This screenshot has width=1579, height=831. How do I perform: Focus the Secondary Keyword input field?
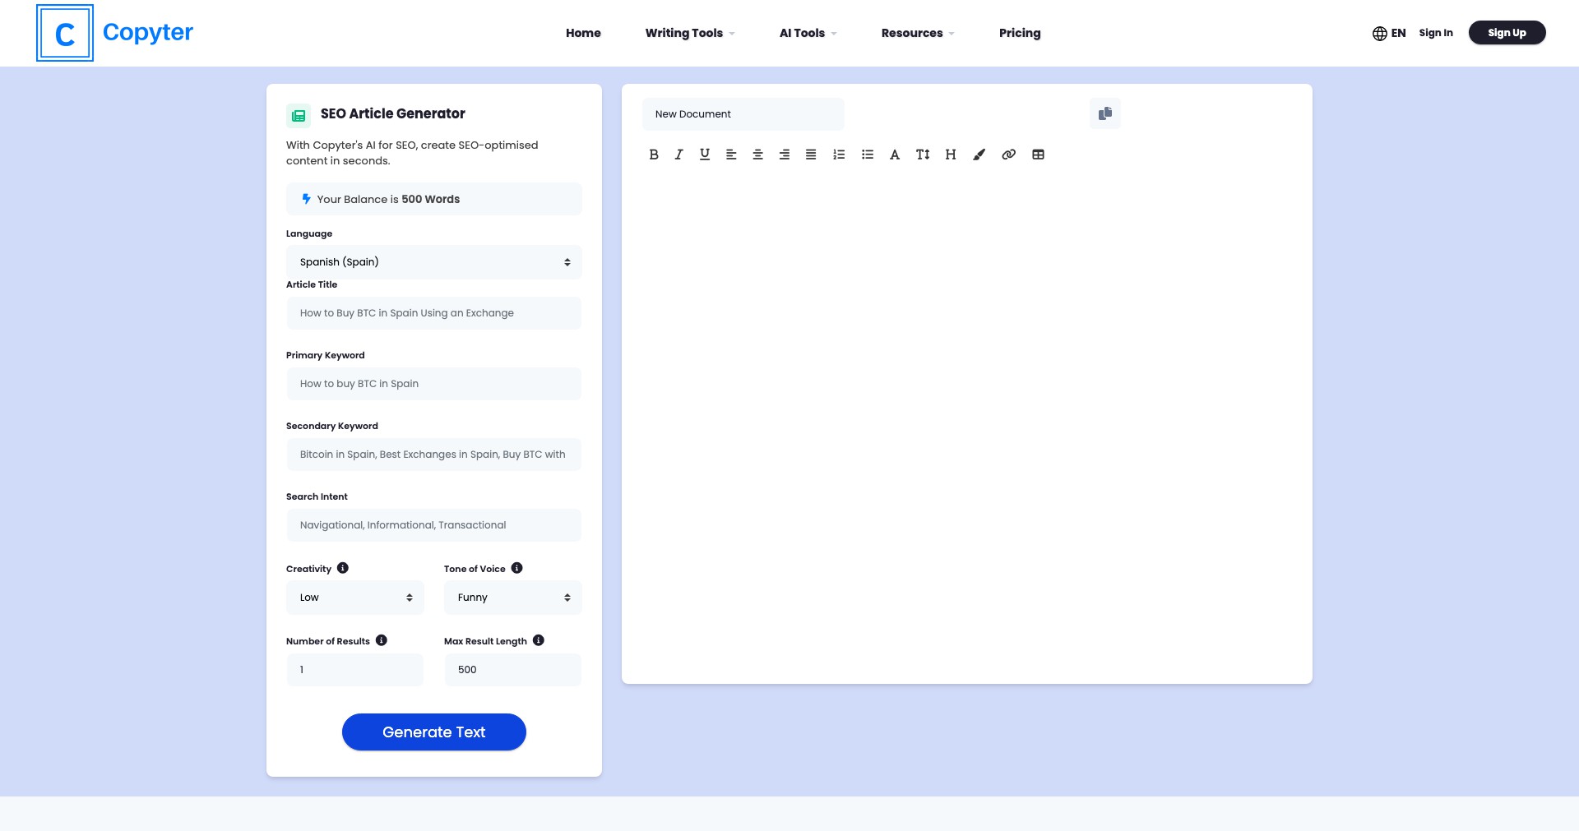coord(434,455)
